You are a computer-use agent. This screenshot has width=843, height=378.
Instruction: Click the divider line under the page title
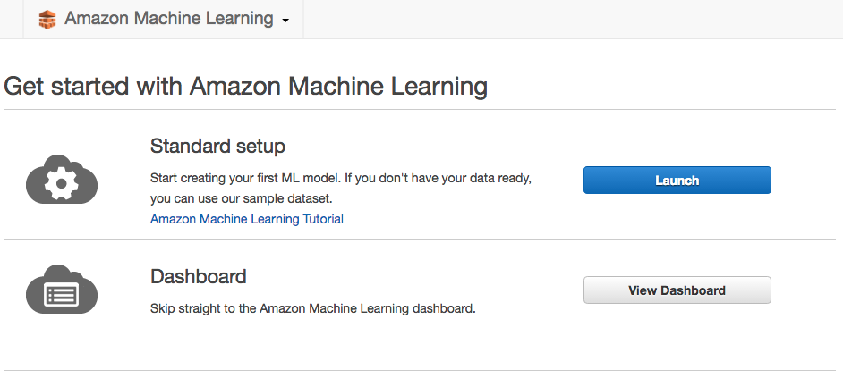click(420, 110)
